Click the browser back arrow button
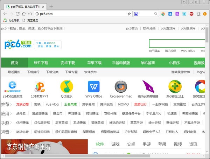 (5, 14)
